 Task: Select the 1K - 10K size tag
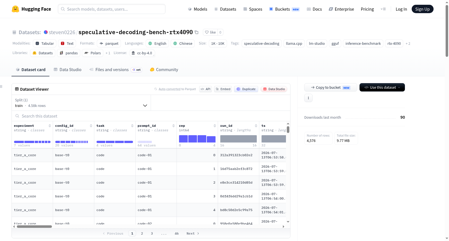pyautogui.click(x=218, y=43)
